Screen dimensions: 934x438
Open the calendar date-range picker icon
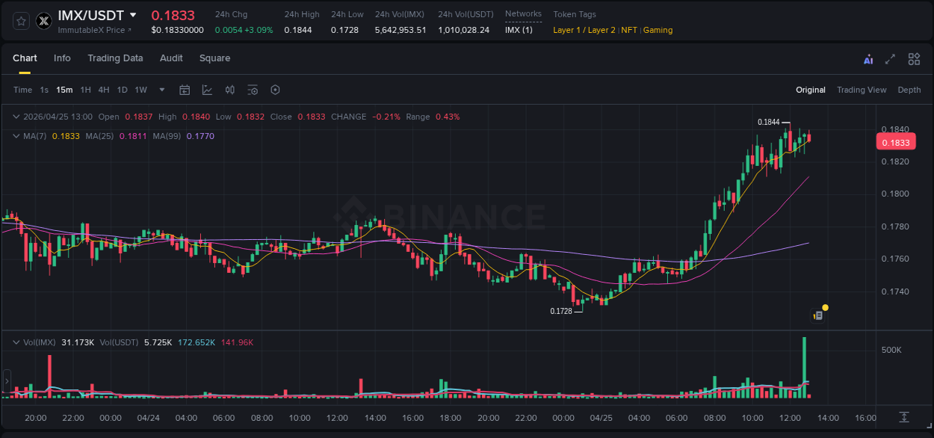click(x=185, y=90)
